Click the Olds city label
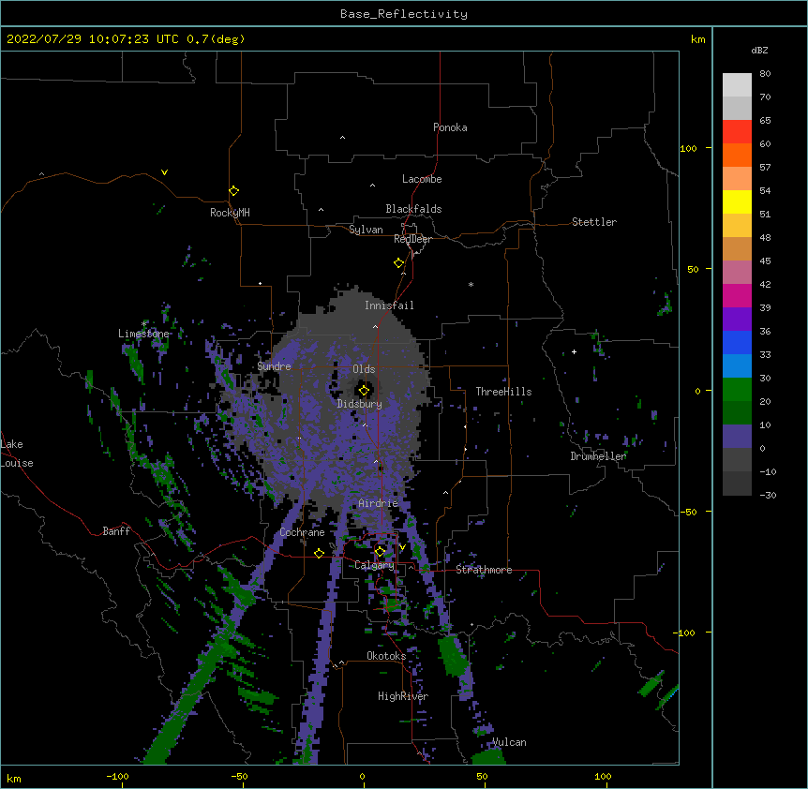Image resolution: width=808 pixels, height=789 pixels. tap(364, 369)
